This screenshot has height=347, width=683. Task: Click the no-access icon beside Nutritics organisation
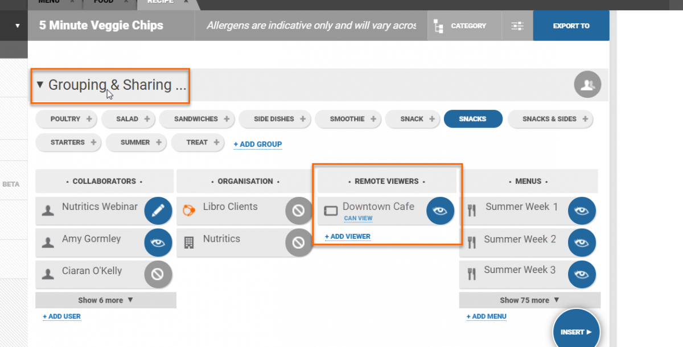pos(298,243)
